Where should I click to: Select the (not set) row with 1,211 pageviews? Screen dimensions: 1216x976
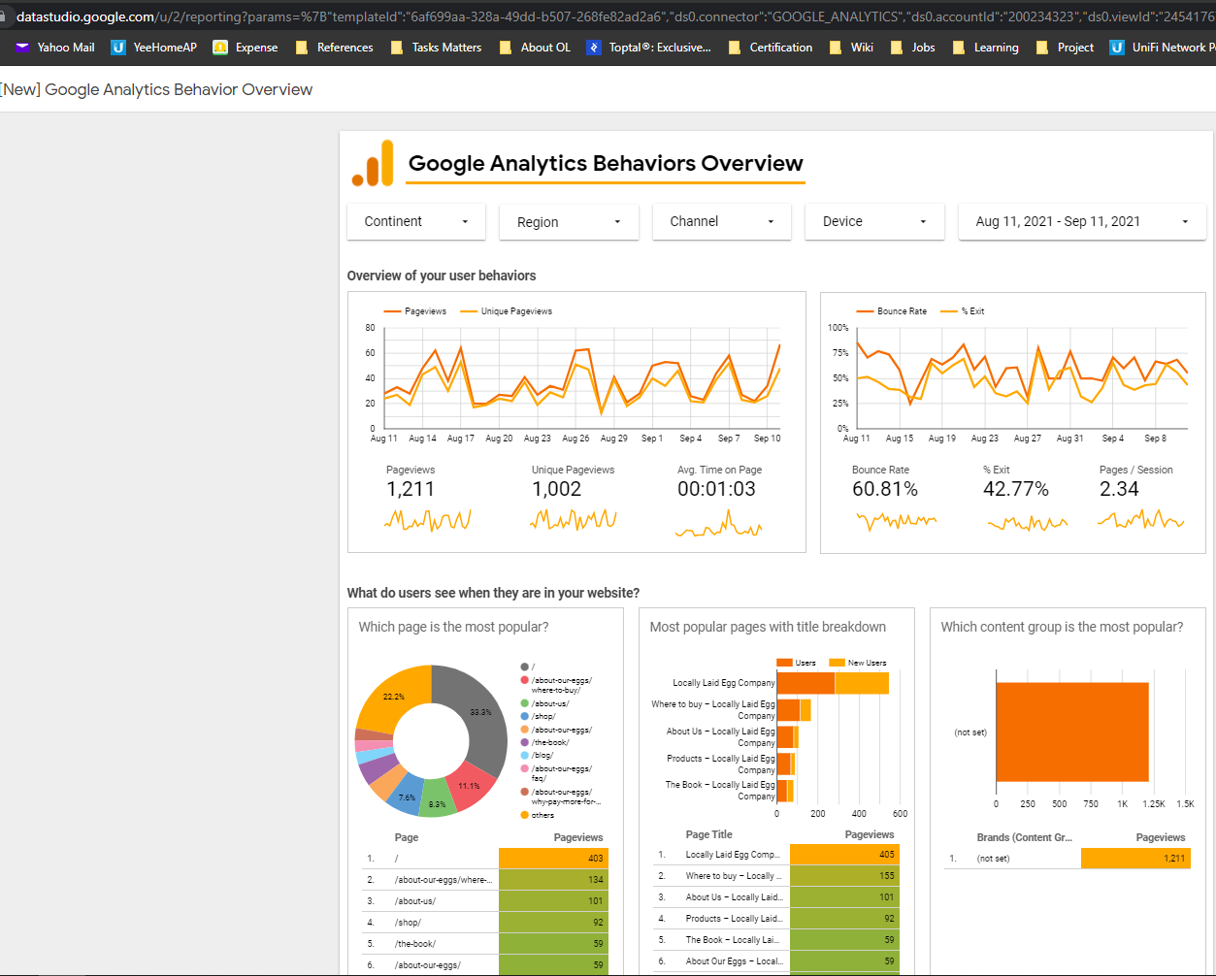[x=1068, y=859]
